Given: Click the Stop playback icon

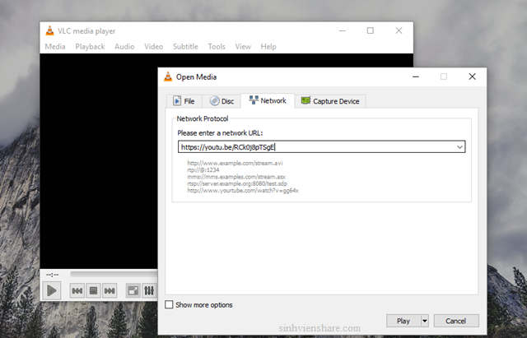Looking at the screenshot, I should (93, 290).
